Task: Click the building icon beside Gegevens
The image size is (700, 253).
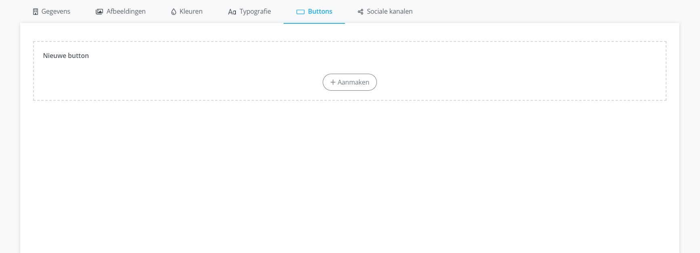Action: 36,12
